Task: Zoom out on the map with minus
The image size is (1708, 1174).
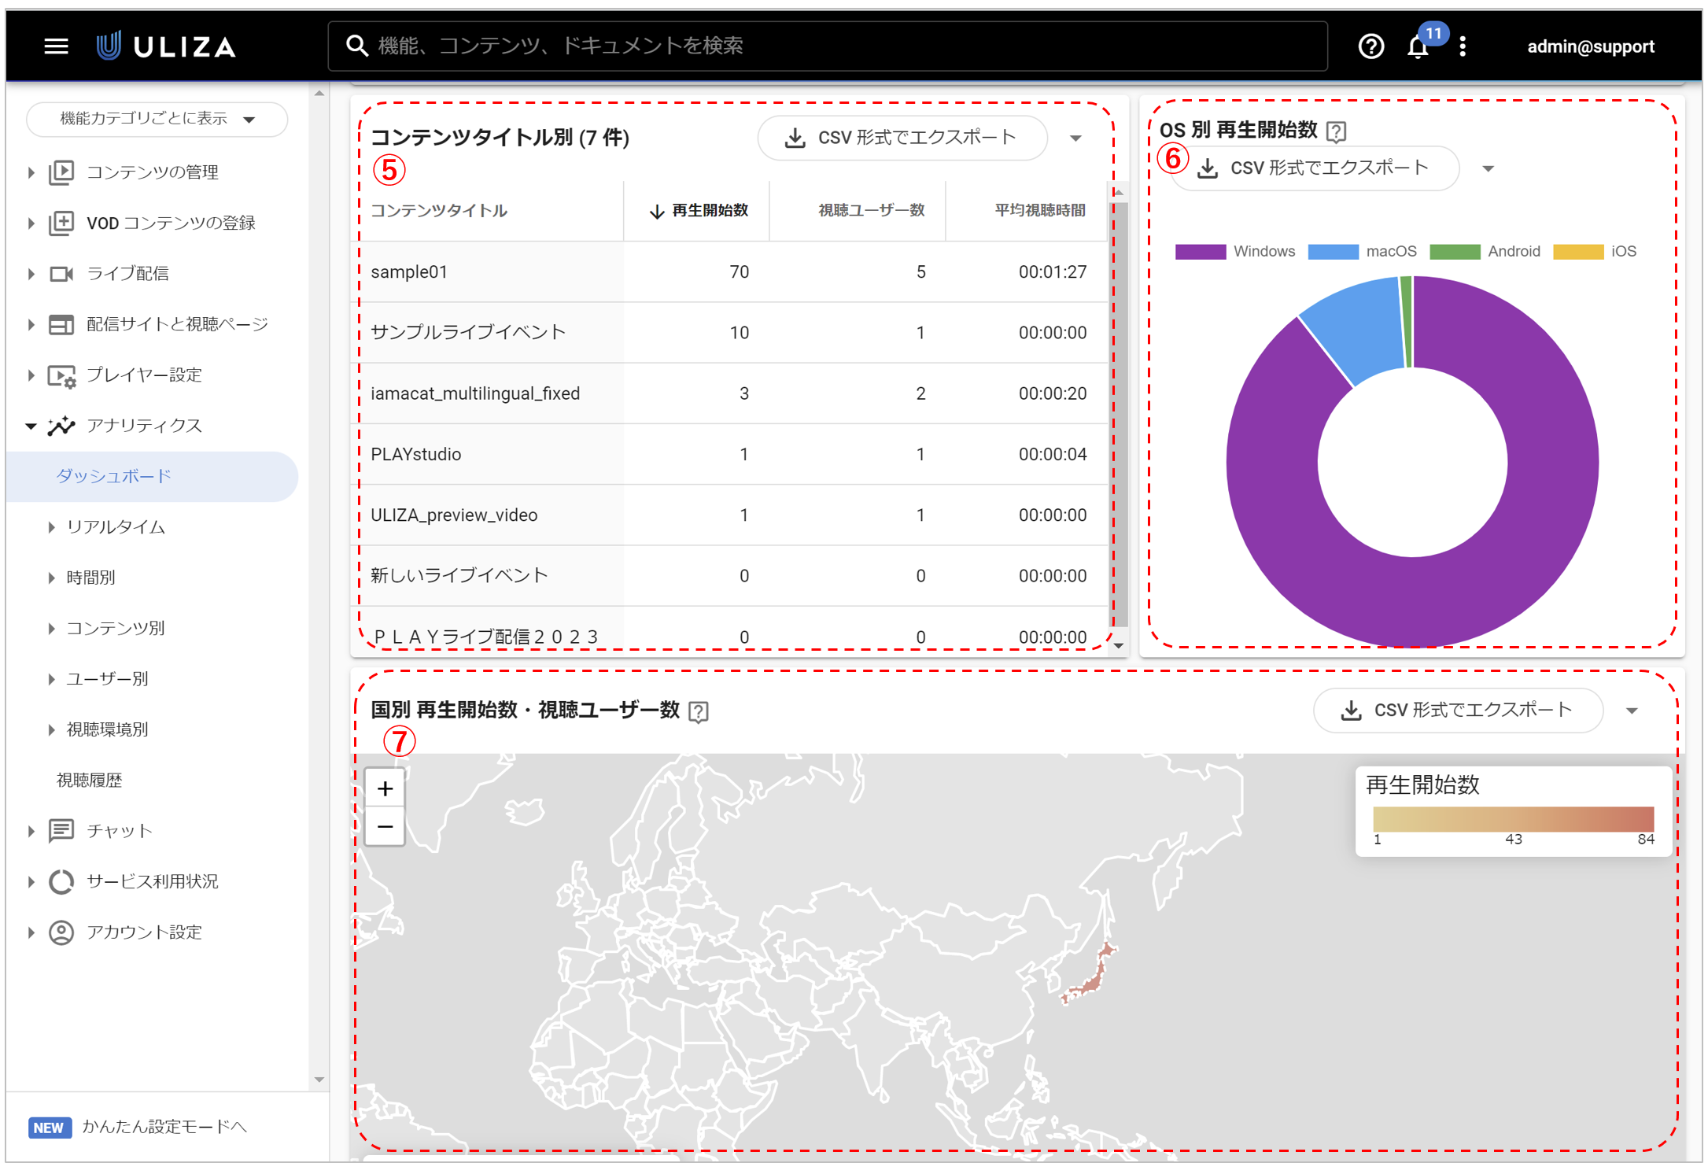Action: [x=385, y=826]
